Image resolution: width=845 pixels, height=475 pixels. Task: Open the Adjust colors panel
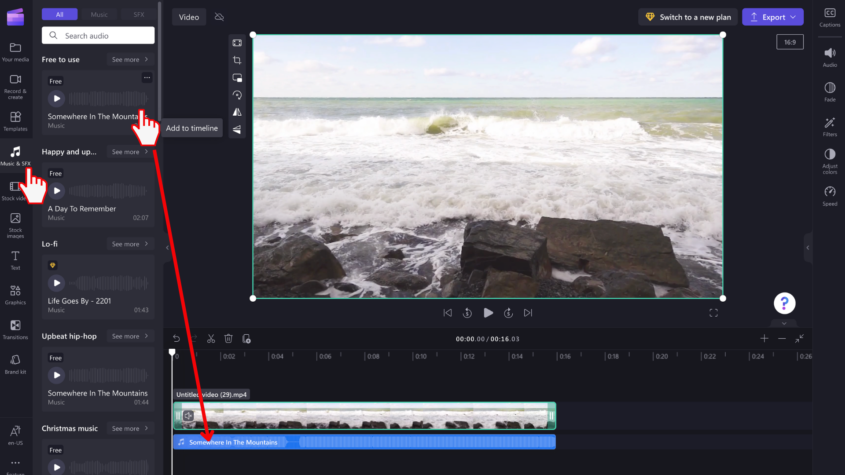830,161
